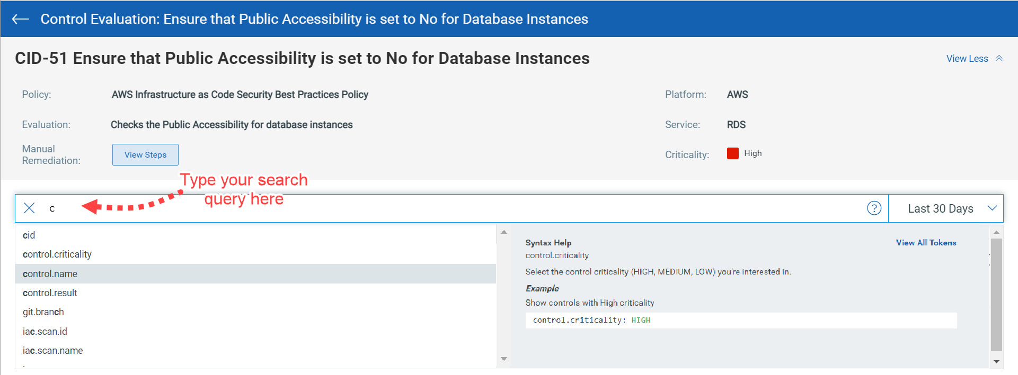Click the syntax help scrollbar down arrow
Image resolution: width=1018 pixels, height=375 pixels.
(996, 362)
